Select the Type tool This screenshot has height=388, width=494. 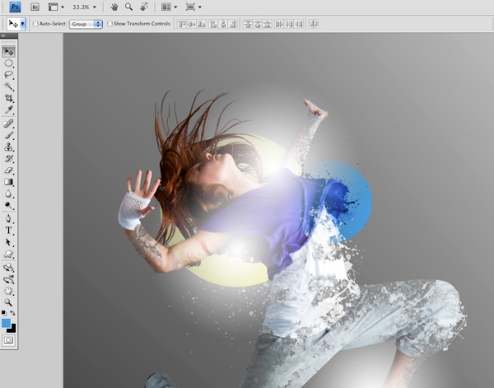pyautogui.click(x=9, y=231)
